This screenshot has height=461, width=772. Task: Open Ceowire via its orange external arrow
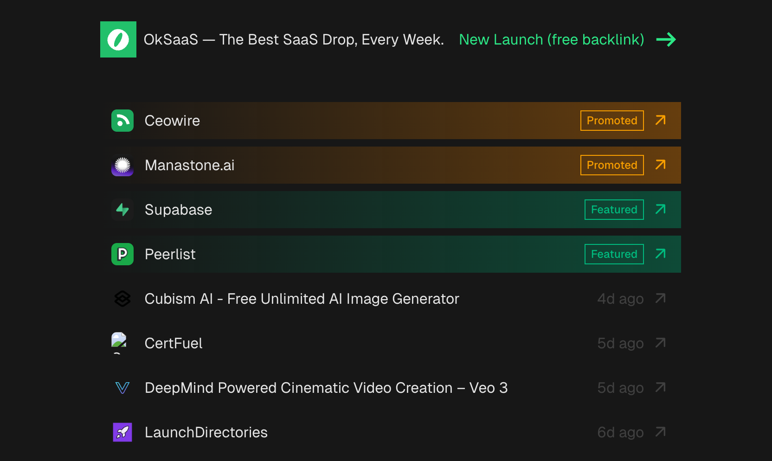660,121
